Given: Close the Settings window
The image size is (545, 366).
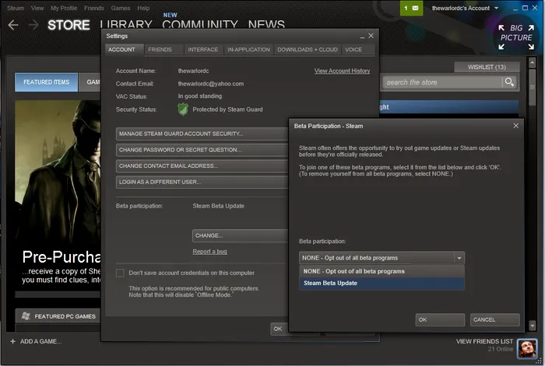Looking at the screenshot, I should (x=371, y=36).
